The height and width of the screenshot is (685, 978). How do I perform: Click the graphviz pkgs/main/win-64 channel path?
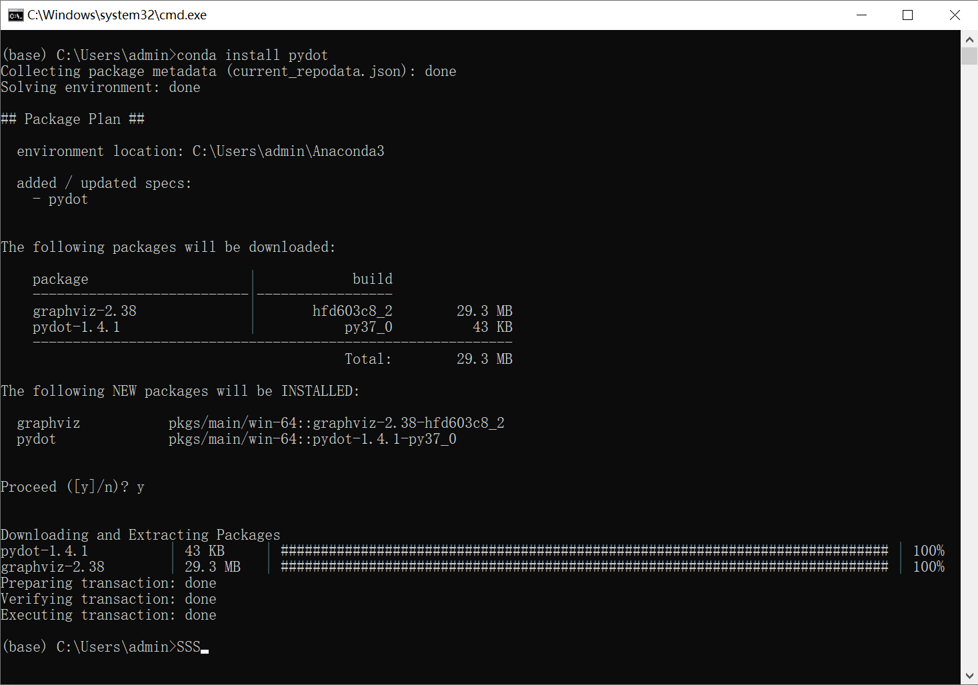point(337,423)
